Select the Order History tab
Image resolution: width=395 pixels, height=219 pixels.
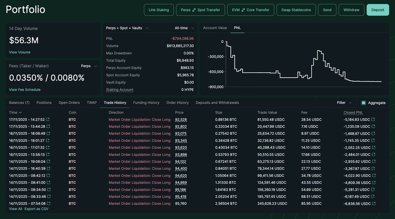point(177,103)
